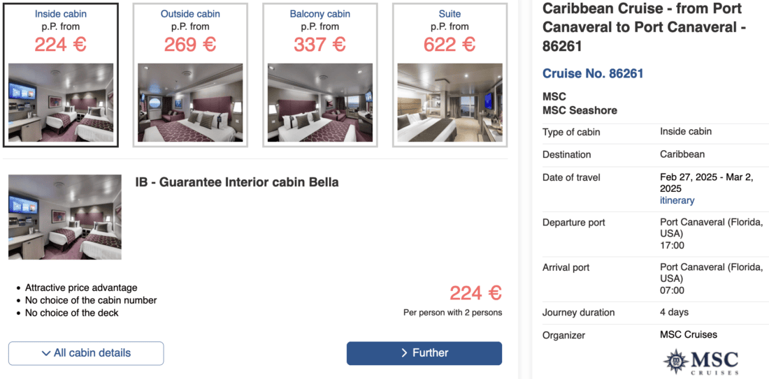This screenshot has width=769, height=379.
Task: Open the itinerary link
Action: pos(677,200)
